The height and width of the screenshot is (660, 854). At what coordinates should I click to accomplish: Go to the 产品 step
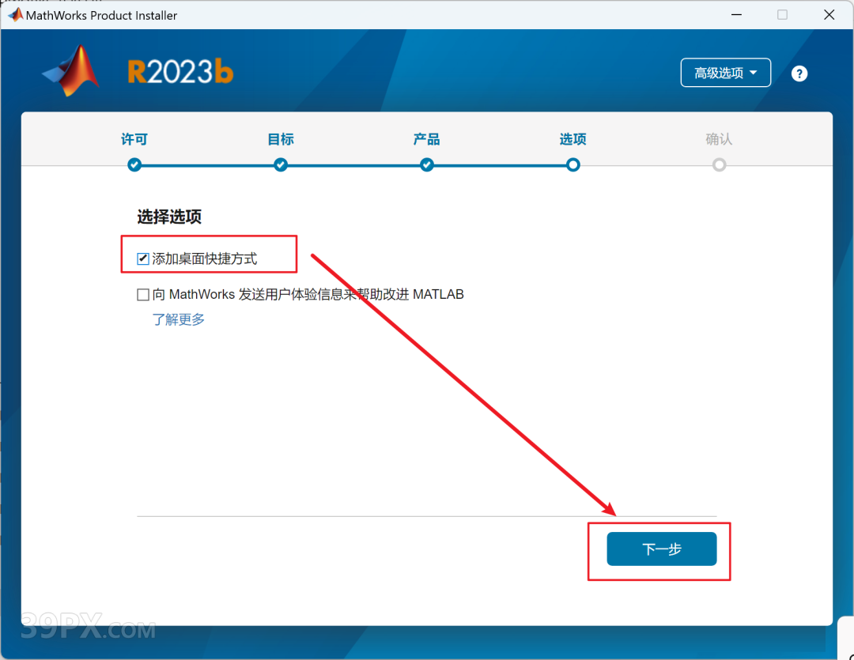426,139
